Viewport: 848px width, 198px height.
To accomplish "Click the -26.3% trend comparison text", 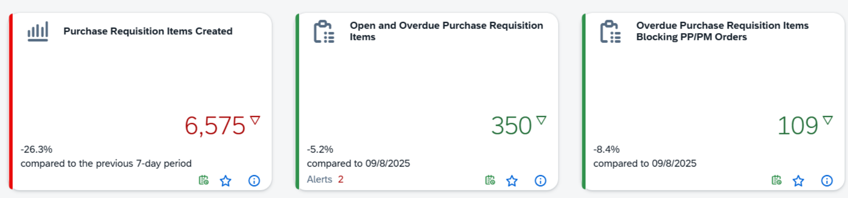I will (36, 149).
